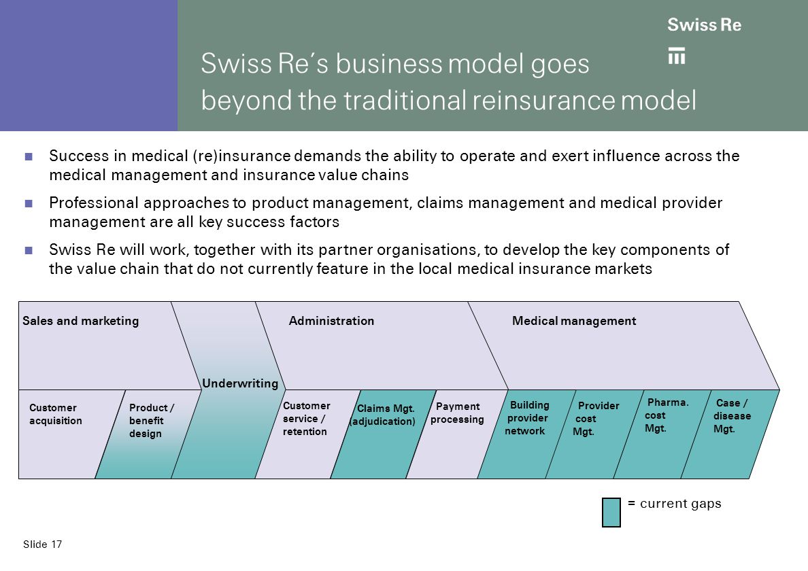Select the "Underwriting" chevron label
The width and height of the screenshot is (808, 571).
click(x=240, y=383)
